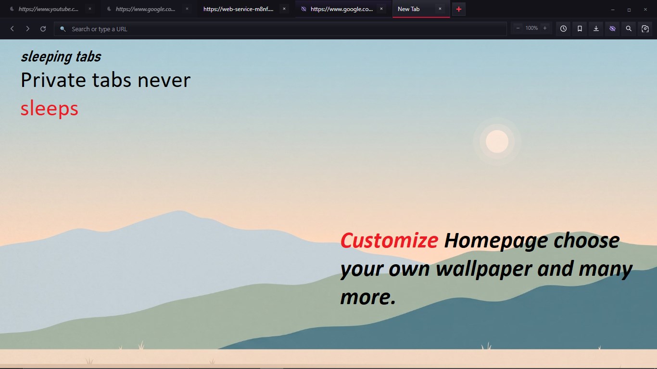Focus the 'Search or type a URL' field

pos(280,29)
